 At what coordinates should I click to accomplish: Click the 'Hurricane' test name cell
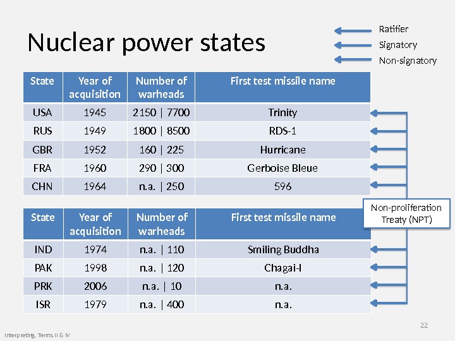point(282,150)
